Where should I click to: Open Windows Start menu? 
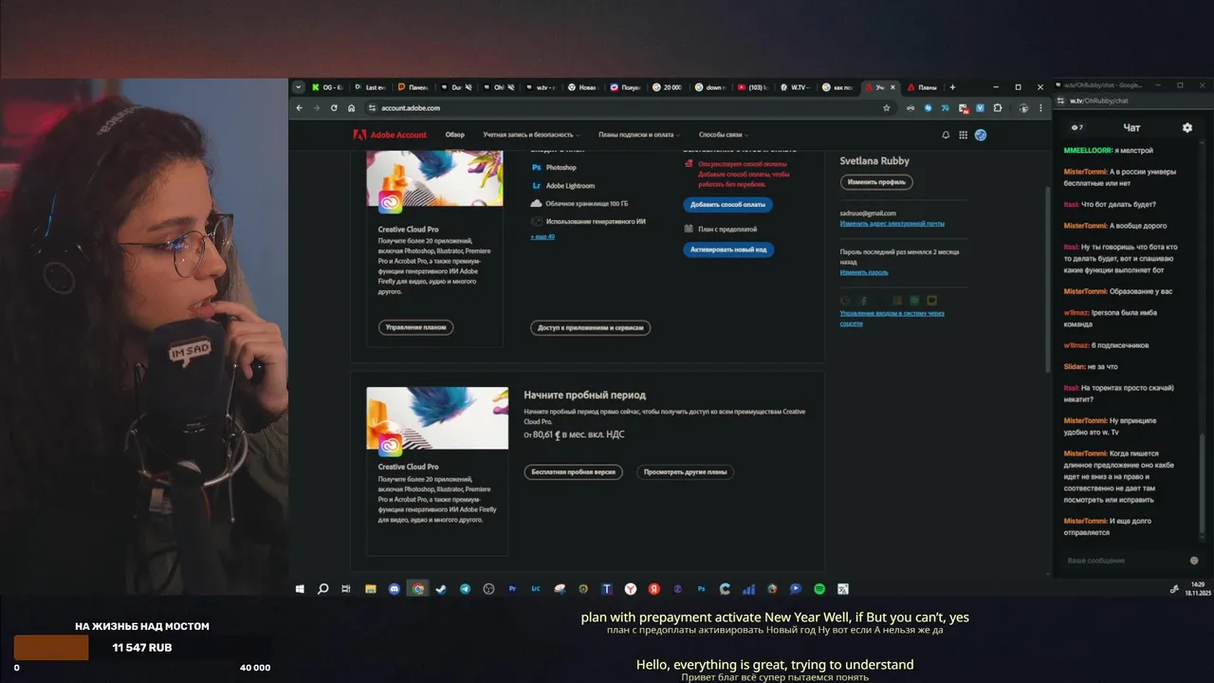300,589
